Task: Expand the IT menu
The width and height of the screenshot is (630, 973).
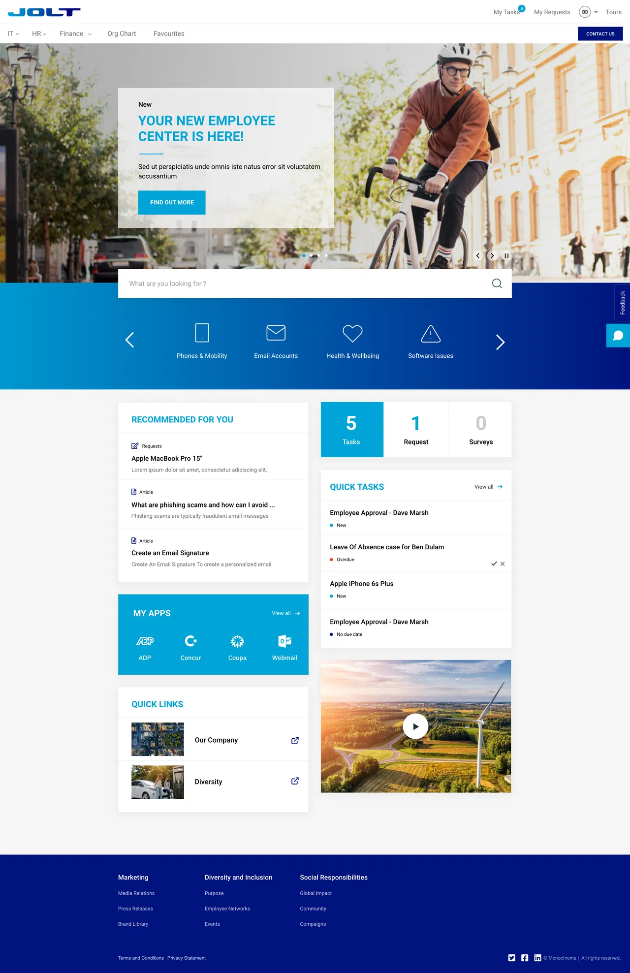Action: (x=13, y=34)
